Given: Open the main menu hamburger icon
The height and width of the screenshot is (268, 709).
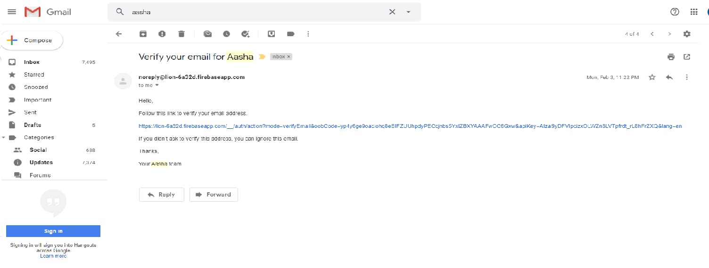Looking at the screenshot, I should pyautogui.click(x=12, y=12).
